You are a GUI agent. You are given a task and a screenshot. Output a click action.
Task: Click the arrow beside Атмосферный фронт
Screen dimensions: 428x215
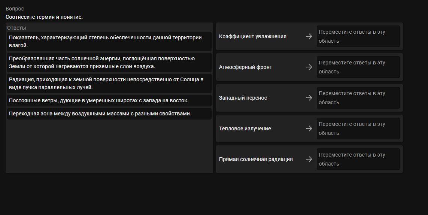(309, 67)
